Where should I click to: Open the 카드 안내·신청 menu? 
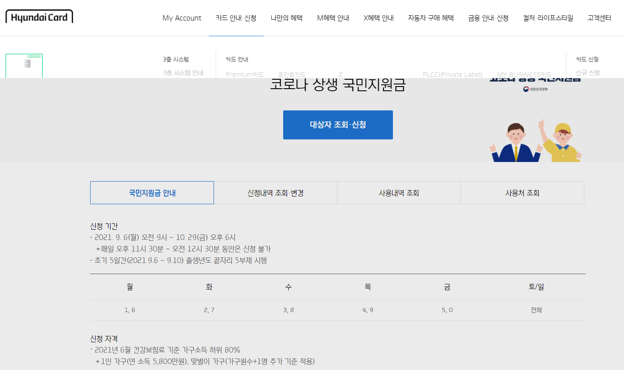(236, 18)
